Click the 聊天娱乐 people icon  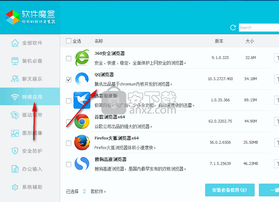pos(15,79)
